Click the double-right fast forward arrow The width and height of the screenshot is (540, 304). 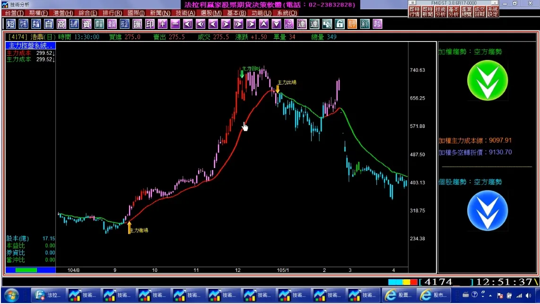(x=238, y=24)
